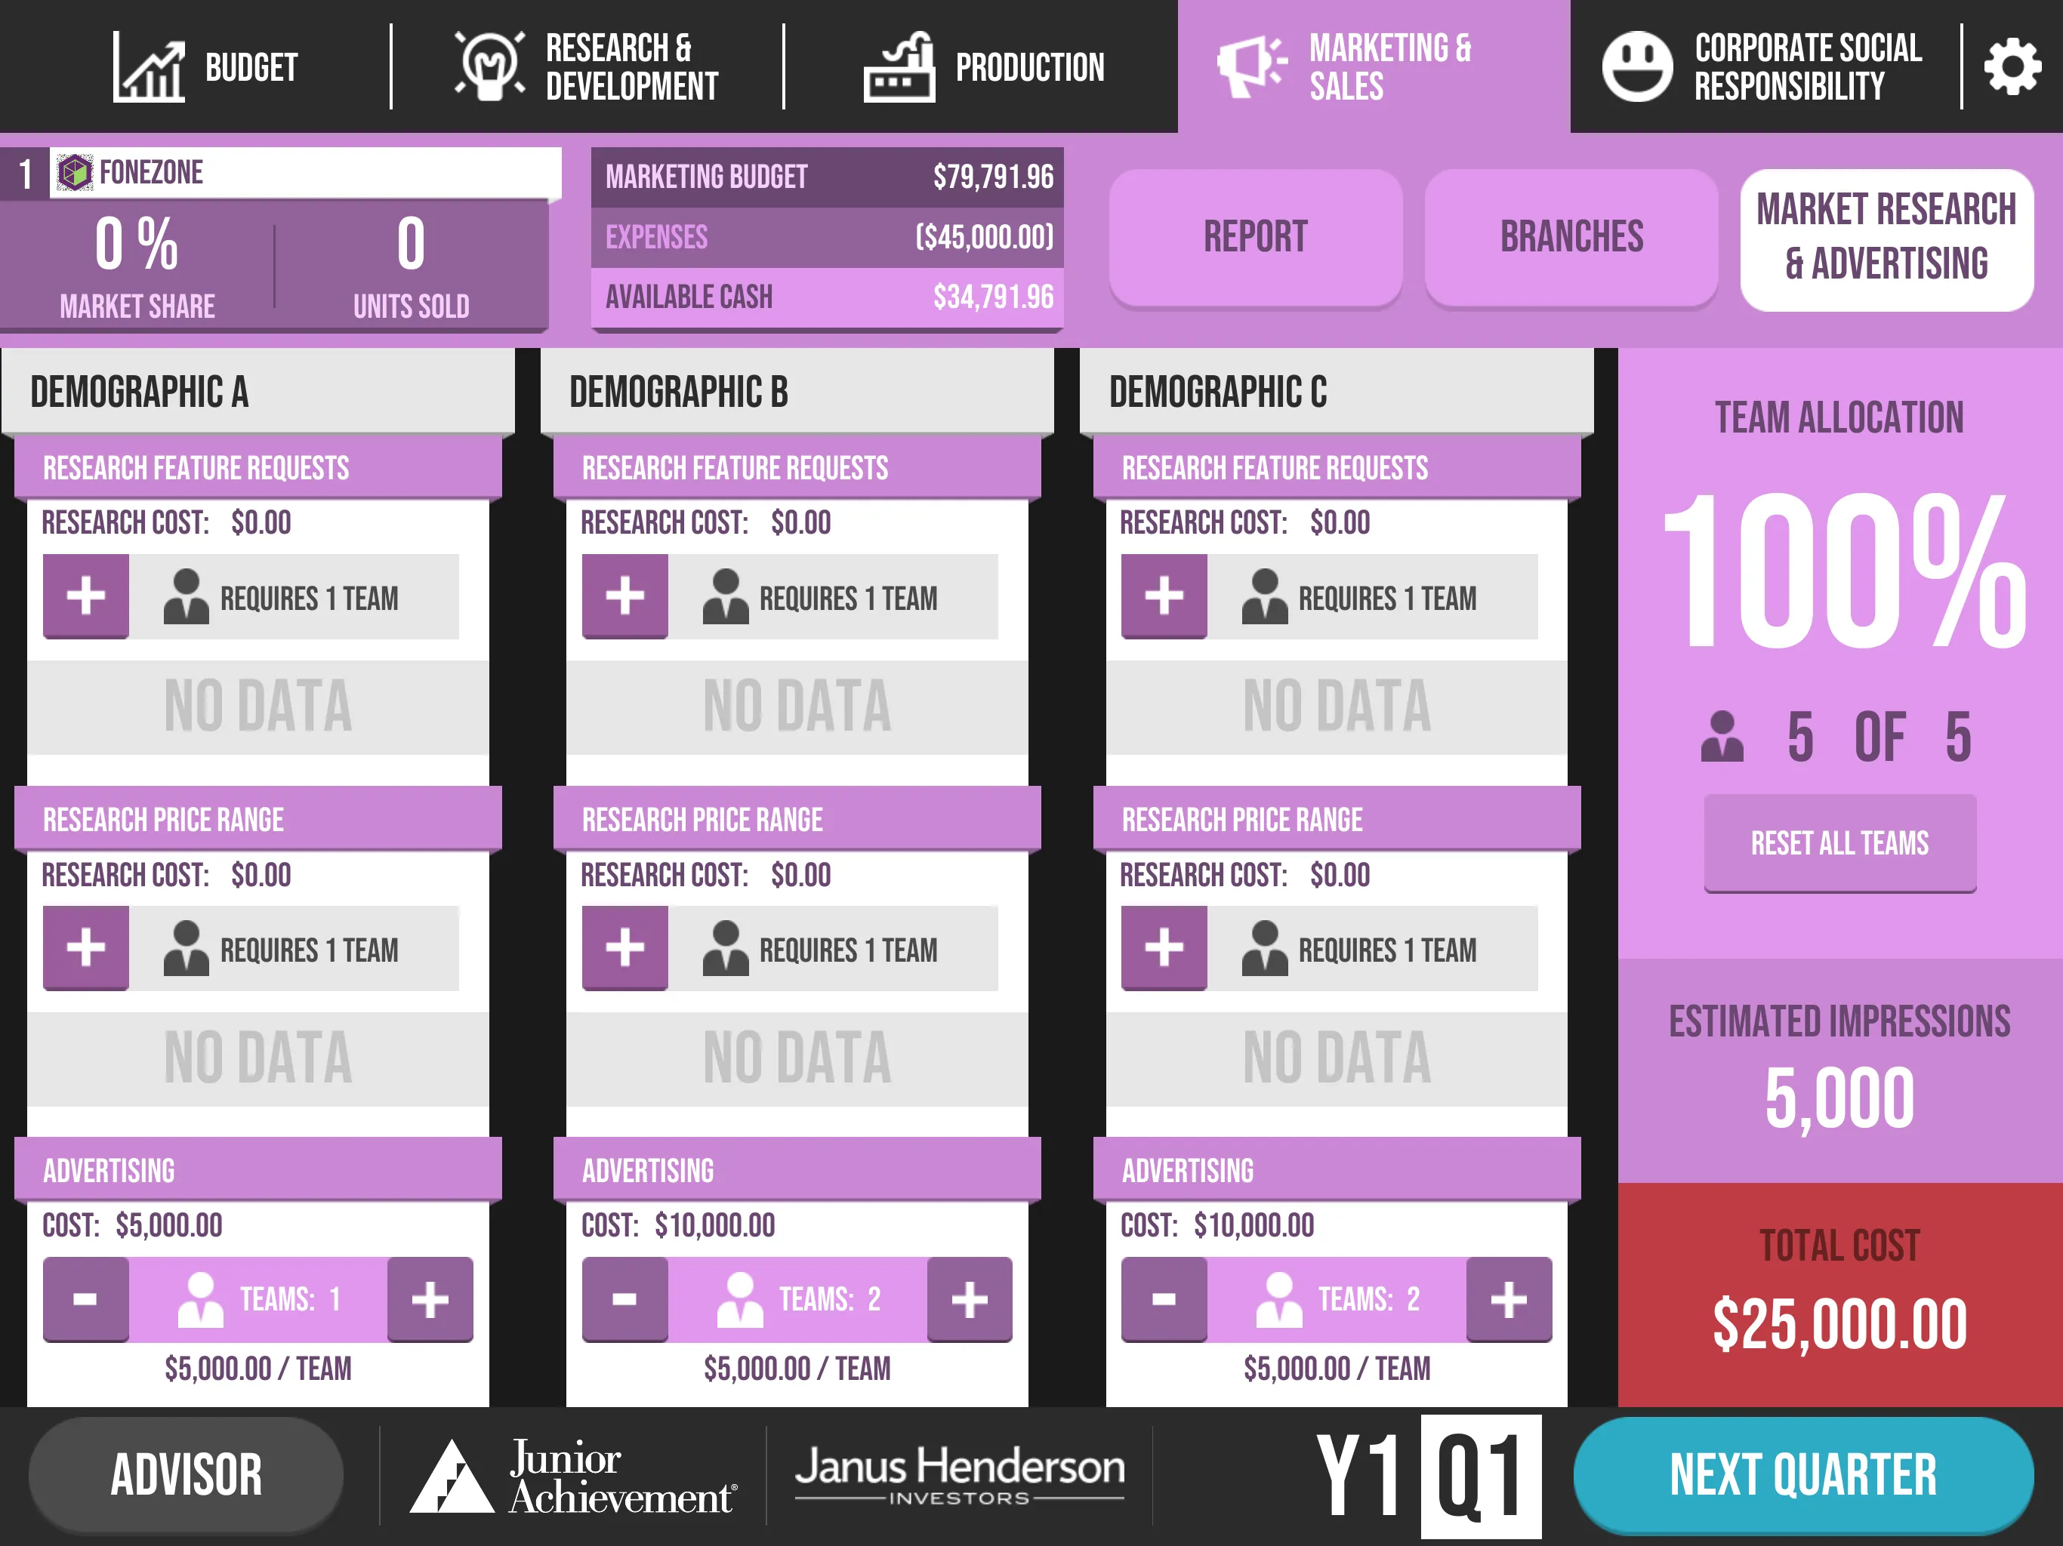Select the Branches tab
This screenshot has height=1546, width=2063.
click(1569, 234)
